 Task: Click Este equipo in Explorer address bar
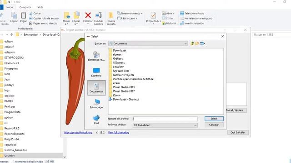click(30, 34)
